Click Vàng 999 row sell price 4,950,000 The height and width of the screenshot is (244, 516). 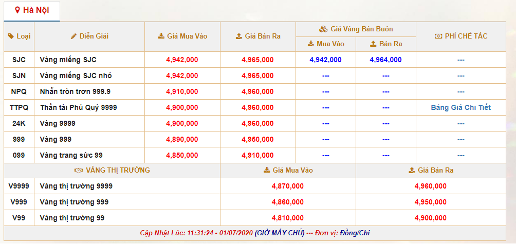point(257,139)
